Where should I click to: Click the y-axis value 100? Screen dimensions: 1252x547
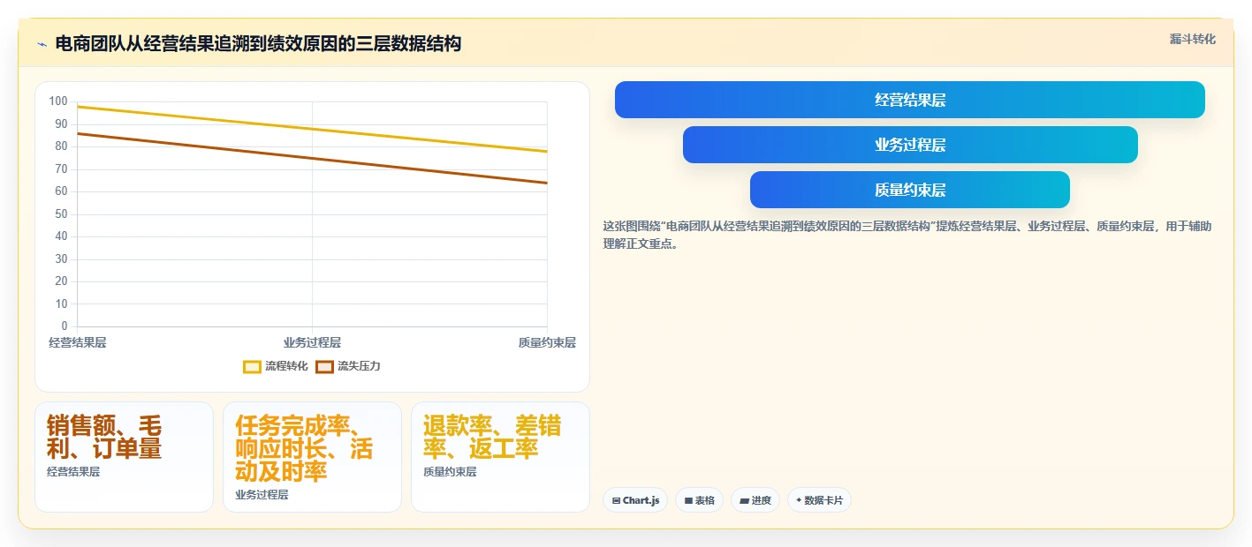58,101
